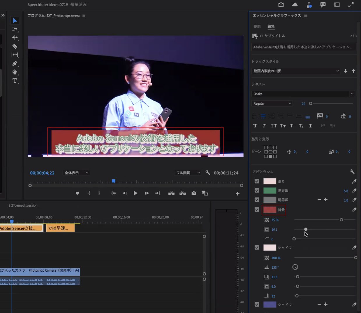Image resolution: width=361 pixels, height=313 pixels.
Task: Select the Razor tool in the toolbar
Action: click(x=15, y=46)
